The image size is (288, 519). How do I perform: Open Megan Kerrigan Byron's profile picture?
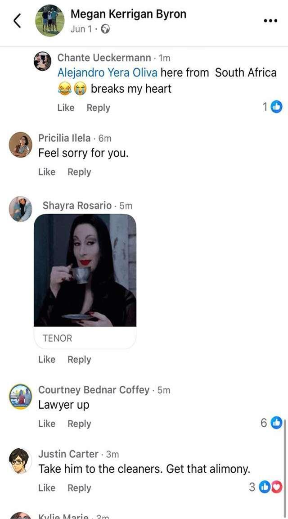coord(50,20)
